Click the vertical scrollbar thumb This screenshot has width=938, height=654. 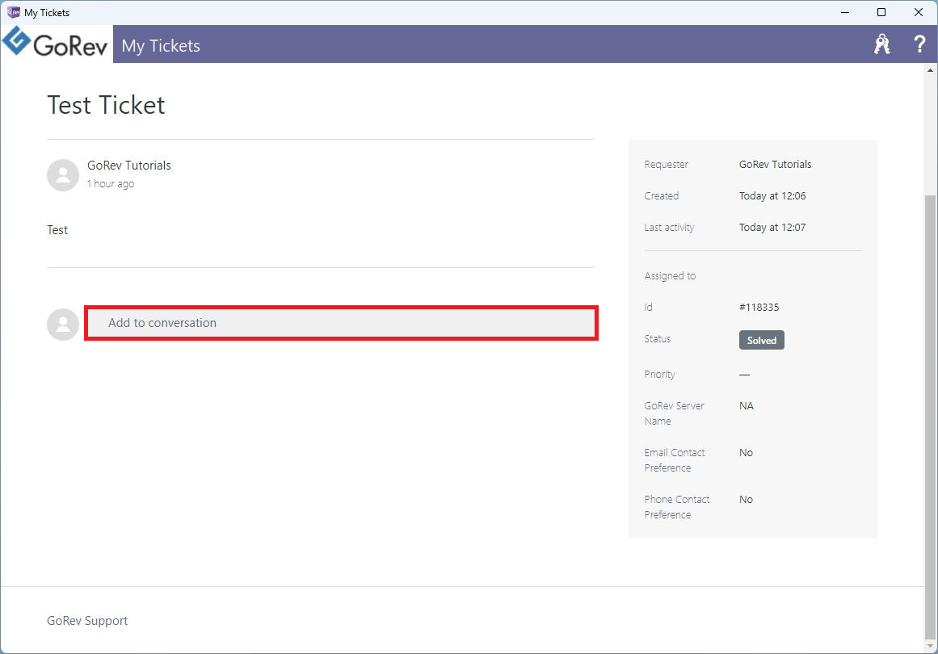930,417
